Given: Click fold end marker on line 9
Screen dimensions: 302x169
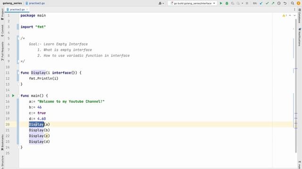Looking at the screenshot, I should [19, 61].
